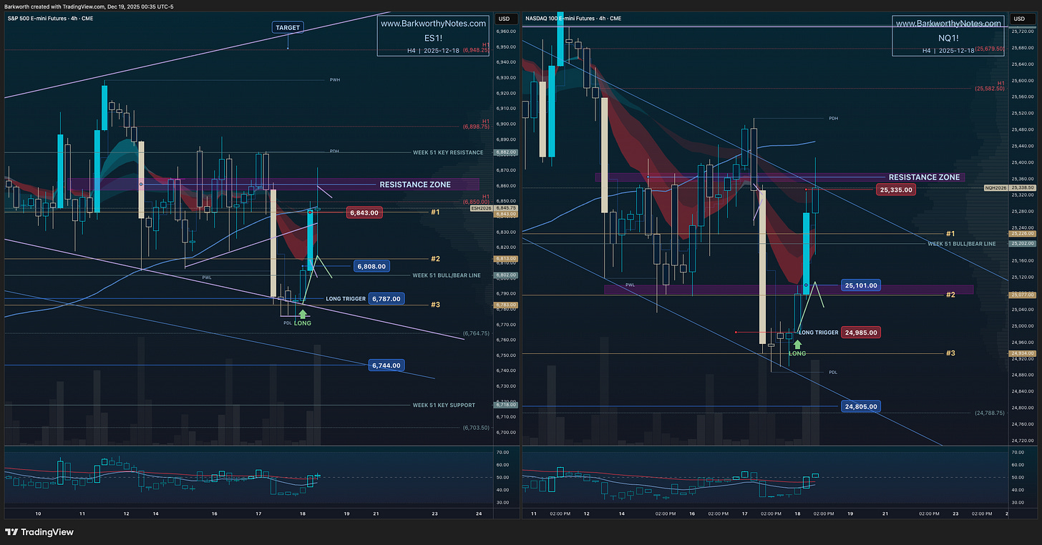1042x545 pixels.
Task: Click the PWH level label
Action: [335, 79]
